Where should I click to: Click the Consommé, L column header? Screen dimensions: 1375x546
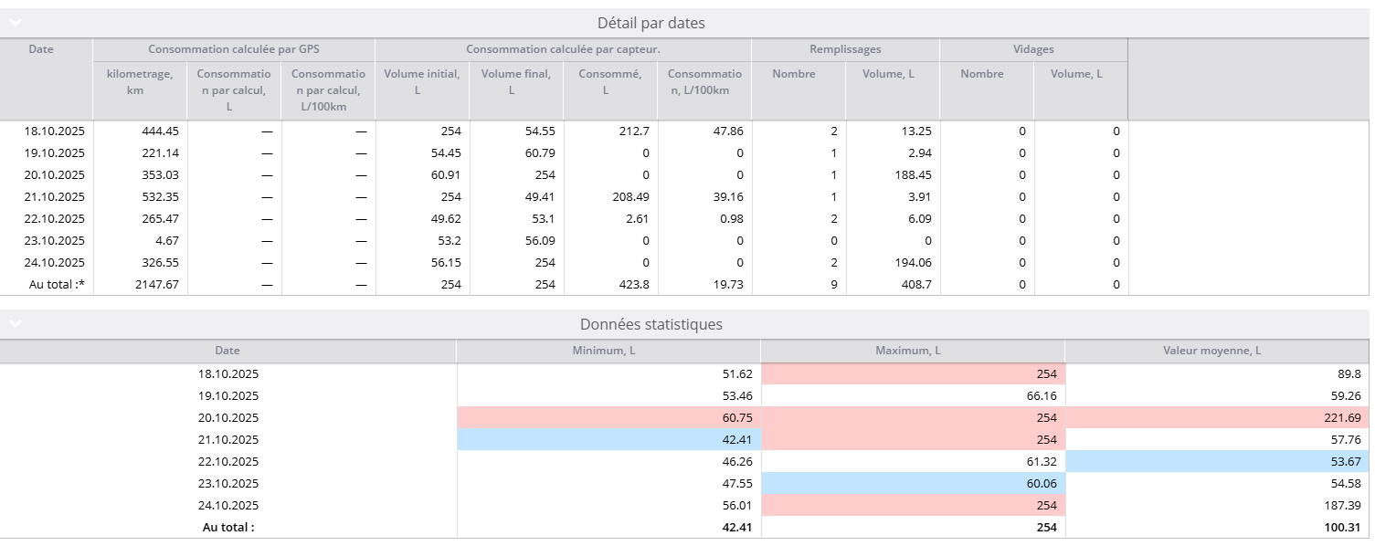click(x=609, y=82)
